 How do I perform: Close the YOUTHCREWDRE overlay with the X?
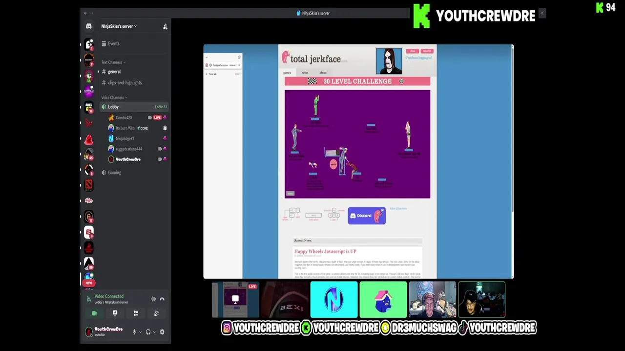click(542, 13)
